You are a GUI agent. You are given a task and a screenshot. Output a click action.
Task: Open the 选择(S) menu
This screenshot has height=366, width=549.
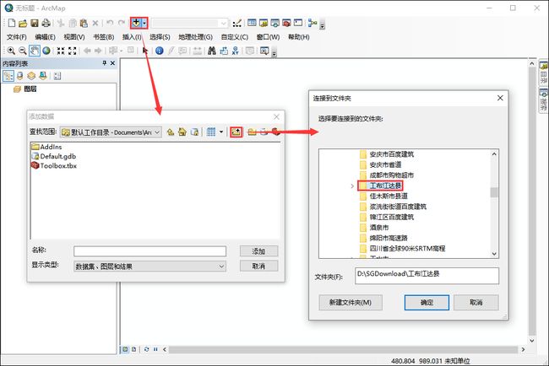pyautogui.click(x=160, y=37)
